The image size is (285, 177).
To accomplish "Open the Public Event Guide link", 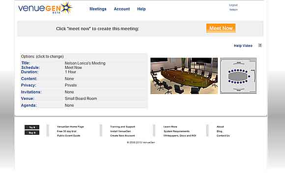I will pyautogui.click(x=68, y=136).
